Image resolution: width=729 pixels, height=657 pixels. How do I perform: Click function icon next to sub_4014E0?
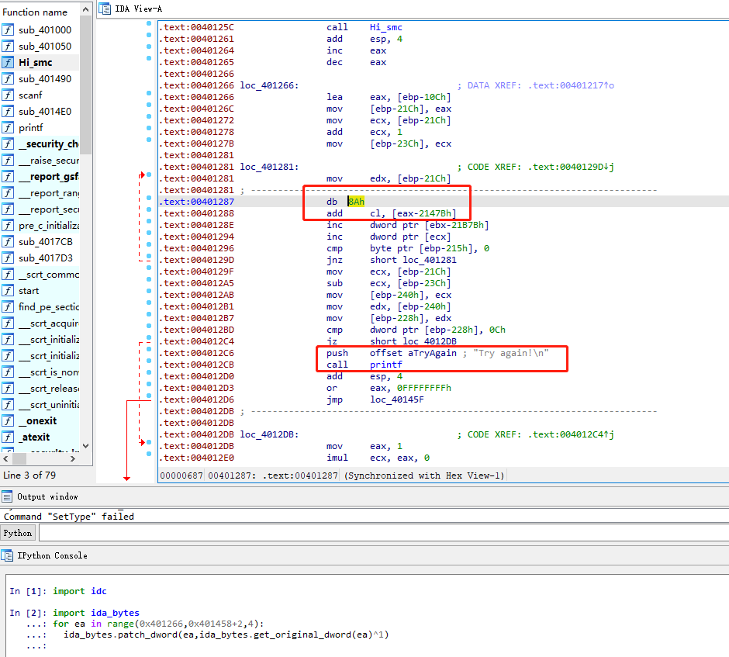8,111
